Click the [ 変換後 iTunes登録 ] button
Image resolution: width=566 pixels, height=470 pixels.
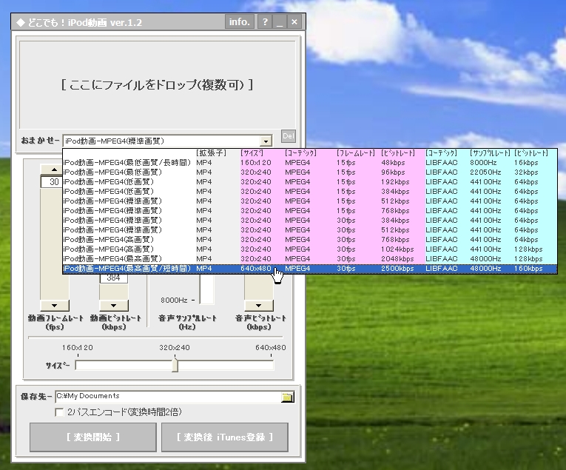224,437
